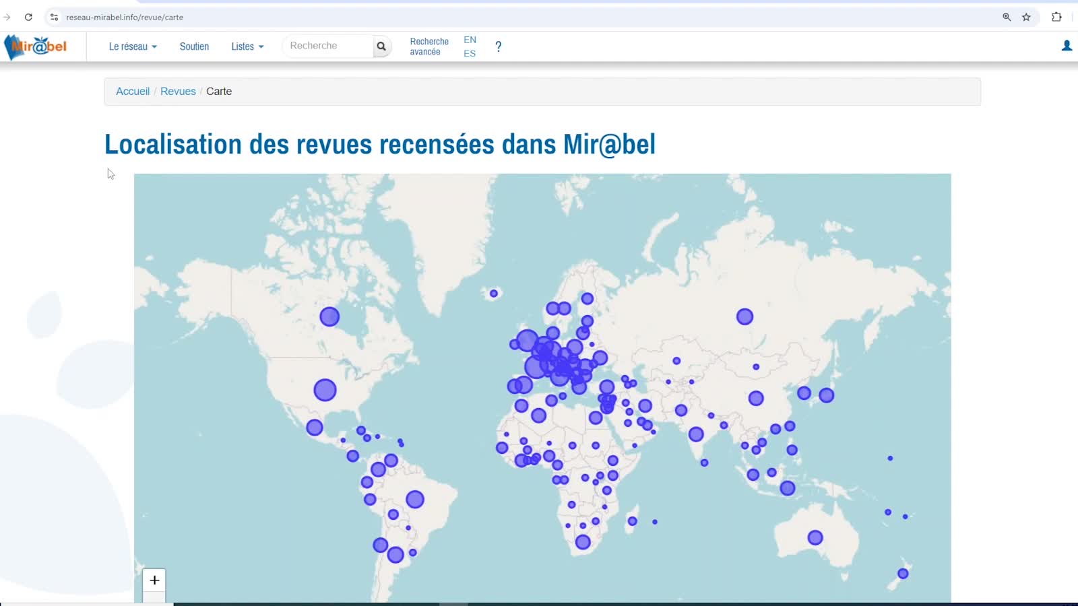Open the help question mark
This screenshot has width=1078, height=606.
(x=498, y=46)
